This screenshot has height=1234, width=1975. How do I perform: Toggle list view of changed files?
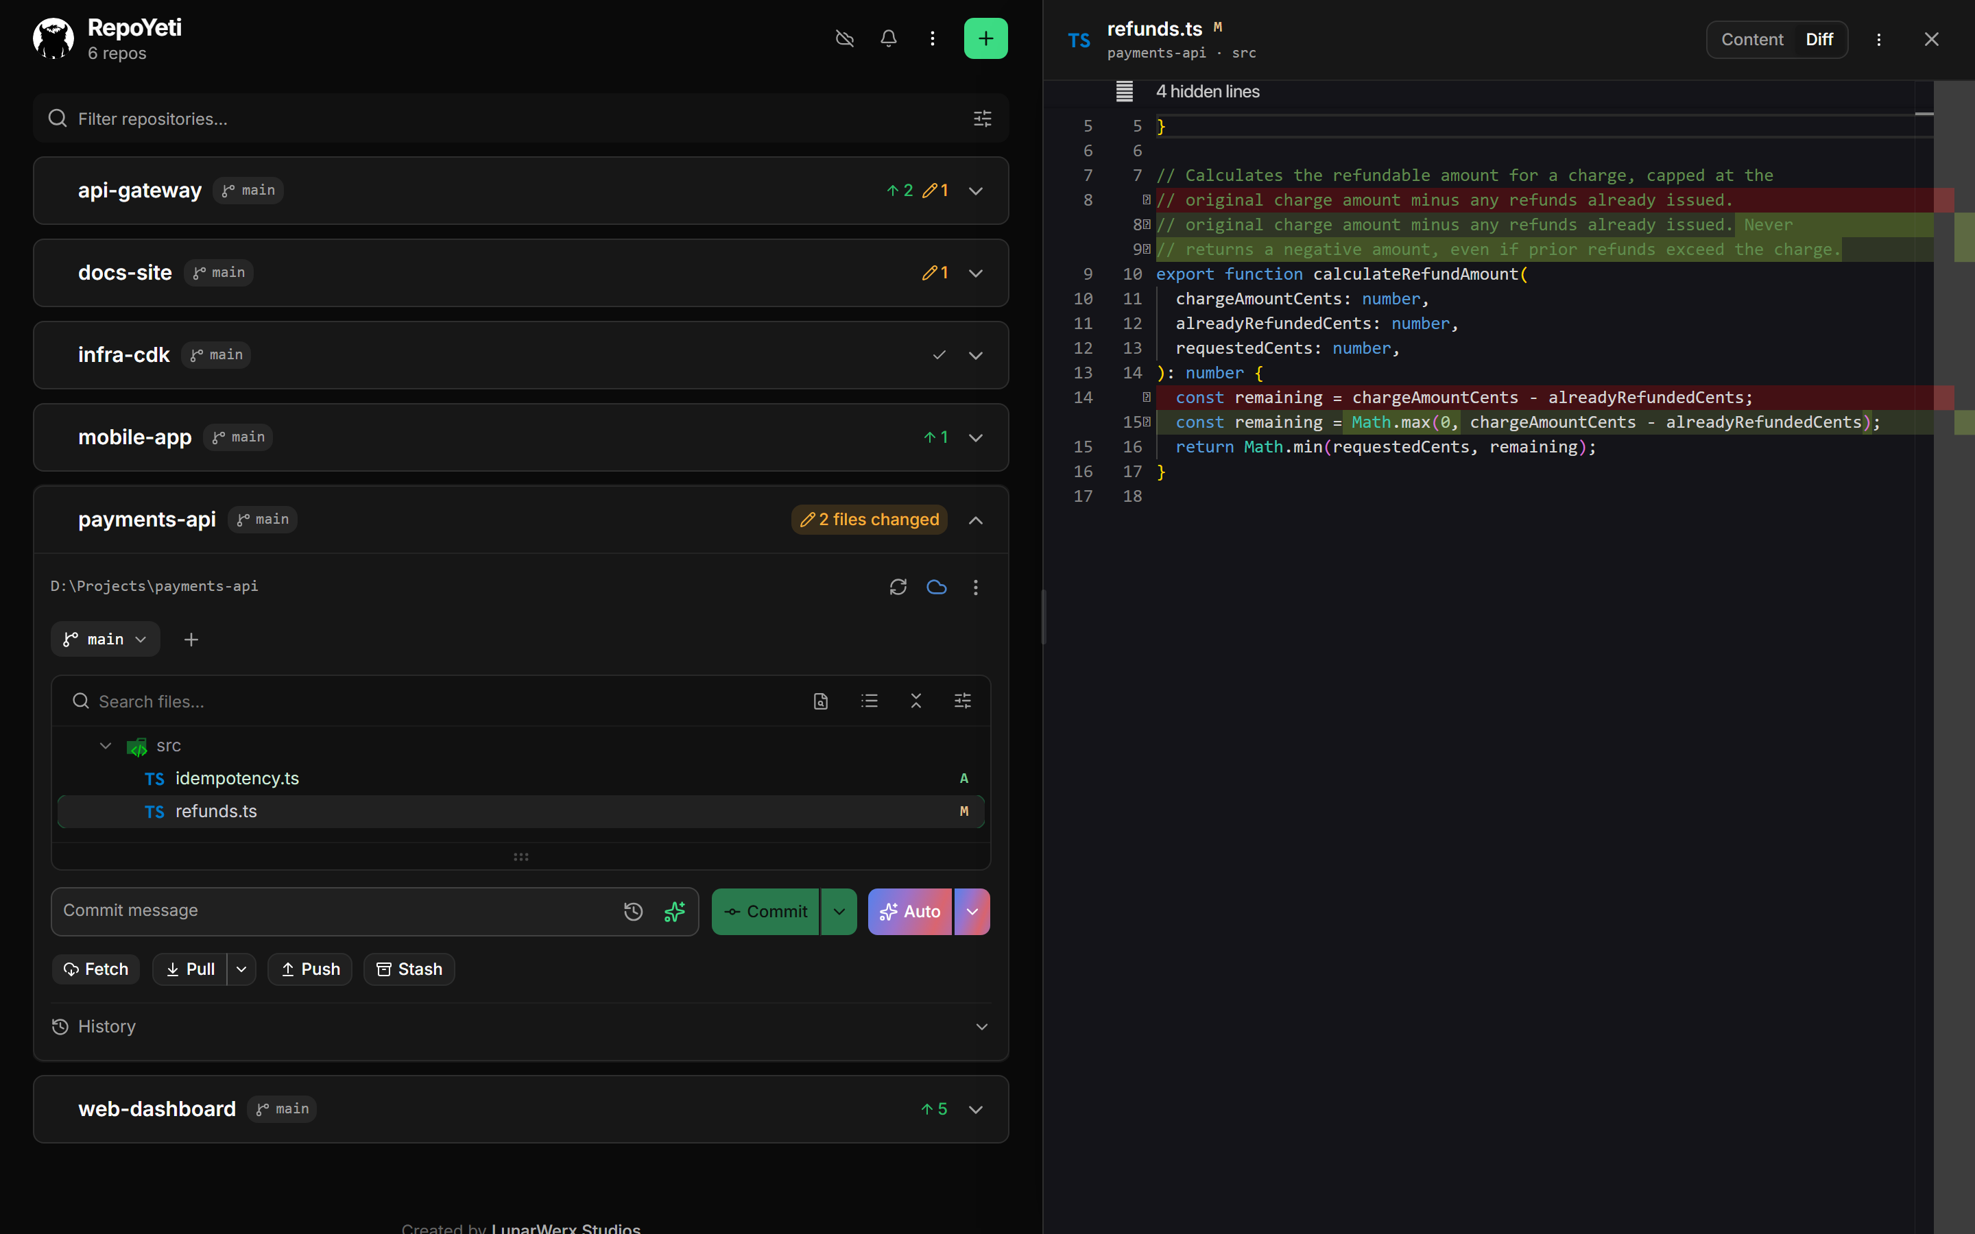tap(869, 701)
